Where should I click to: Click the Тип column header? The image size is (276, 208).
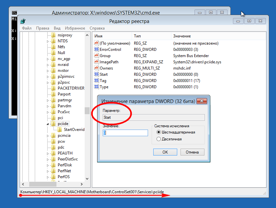151,36
